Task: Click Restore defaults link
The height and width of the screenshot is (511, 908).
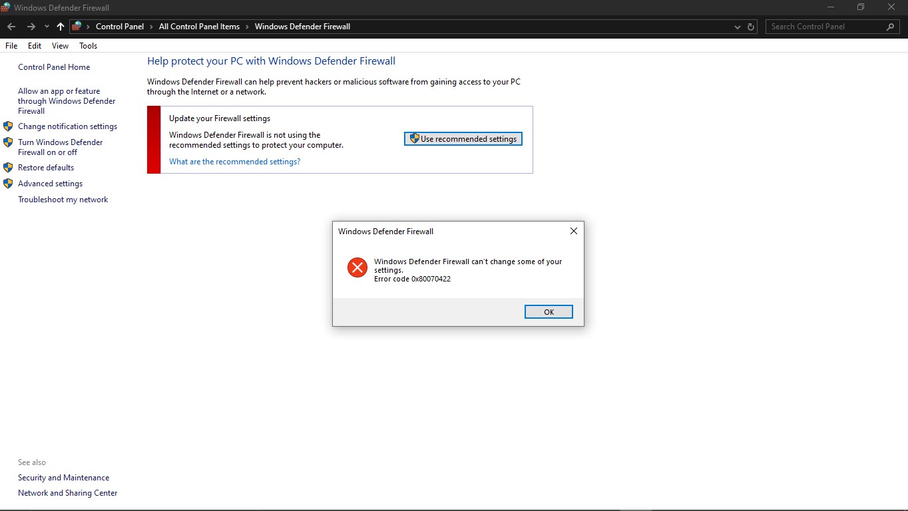Action: point(46,168)
